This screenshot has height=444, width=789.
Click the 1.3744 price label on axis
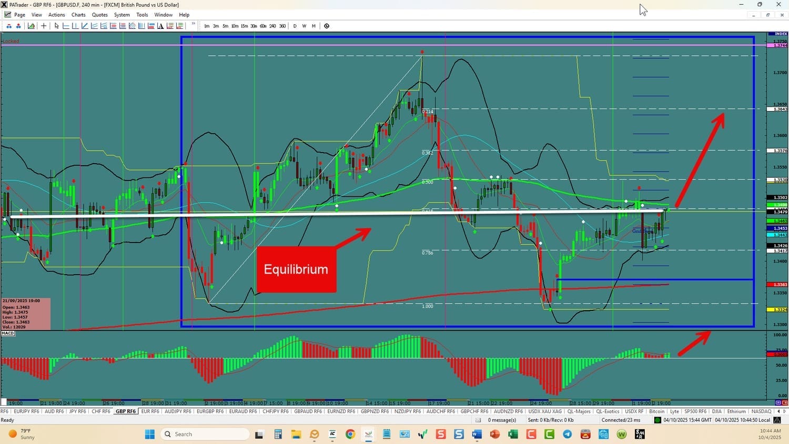pos(781,46)
